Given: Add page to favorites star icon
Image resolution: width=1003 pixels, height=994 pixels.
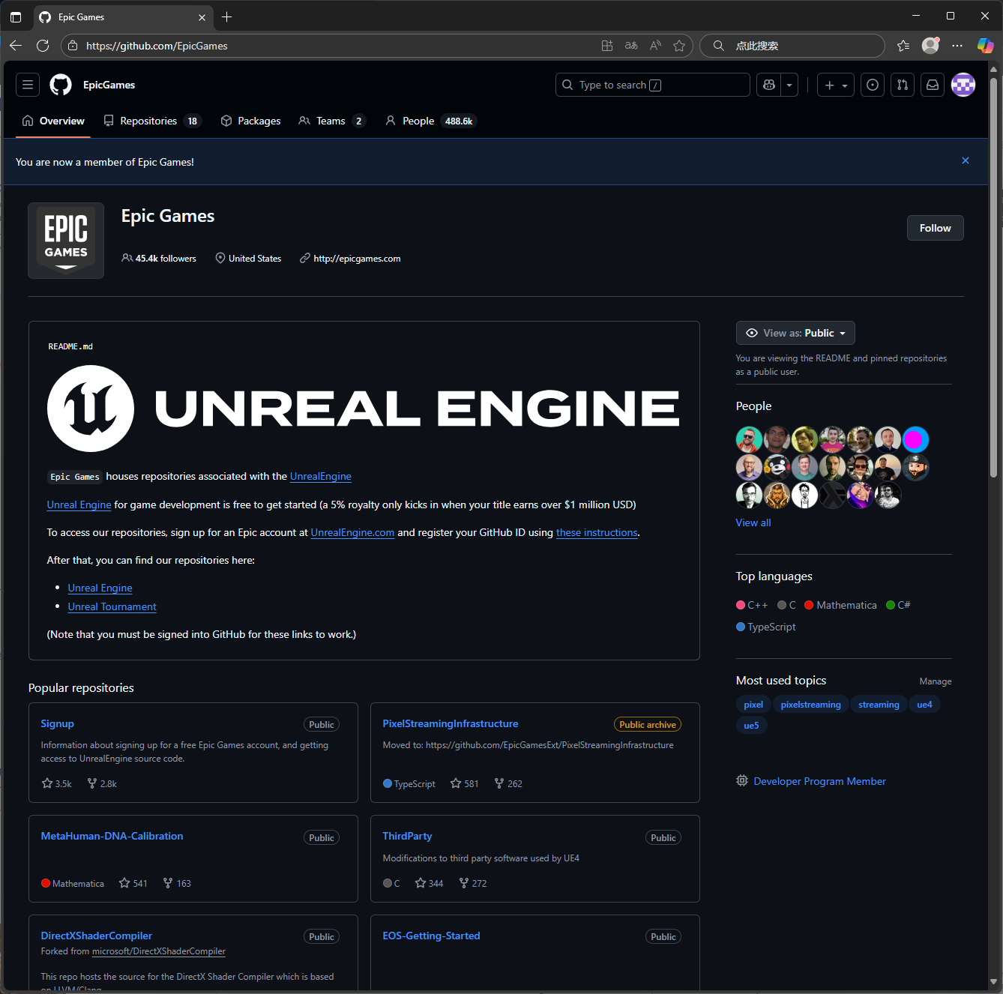Looking at the screenshot, I should tap(679, 46).
